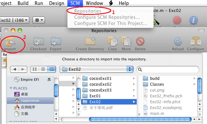The height and width of the screenshot is (124, 207).
Task: Select the cocosExc03 folder
Action: point(109,90)
